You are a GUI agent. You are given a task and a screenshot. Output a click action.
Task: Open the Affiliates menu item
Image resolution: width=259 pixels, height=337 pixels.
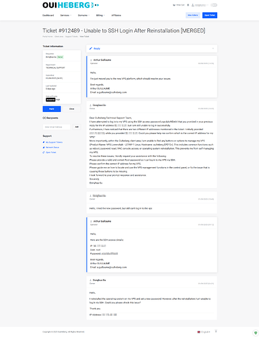pos(116,16)
